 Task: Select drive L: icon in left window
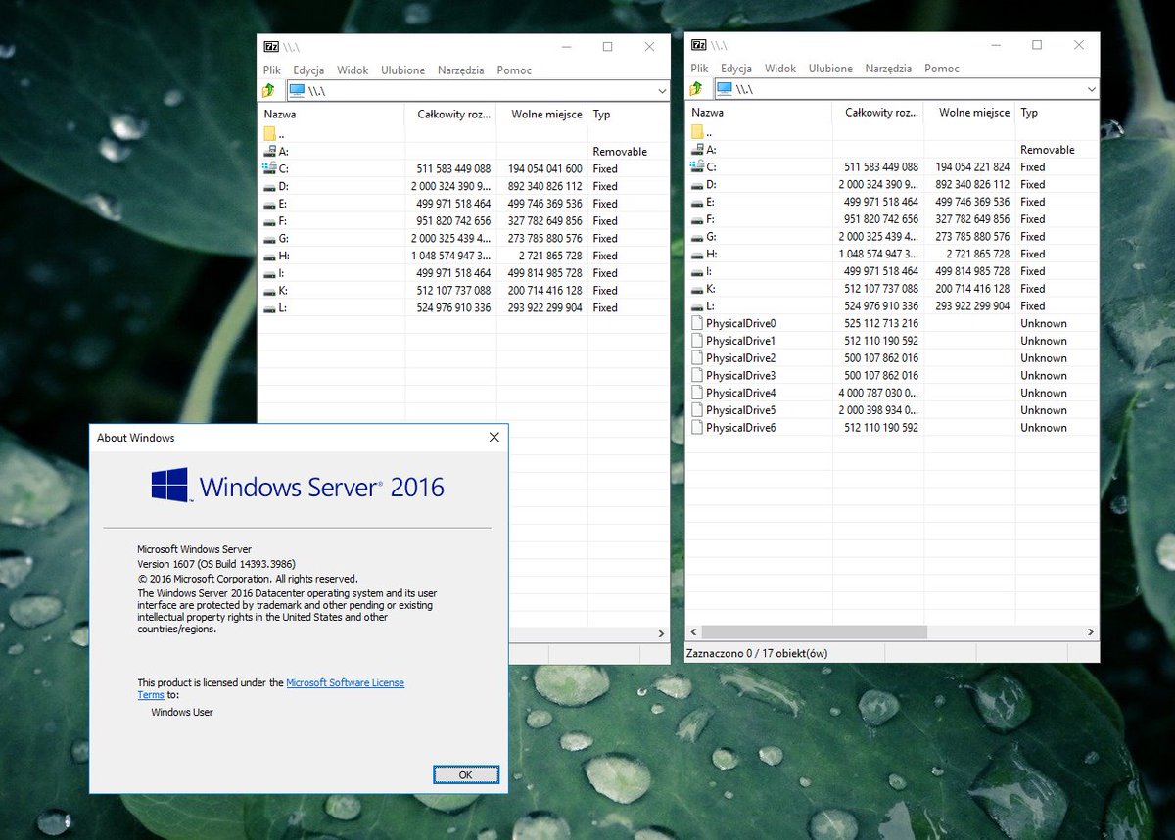(270, 307)
